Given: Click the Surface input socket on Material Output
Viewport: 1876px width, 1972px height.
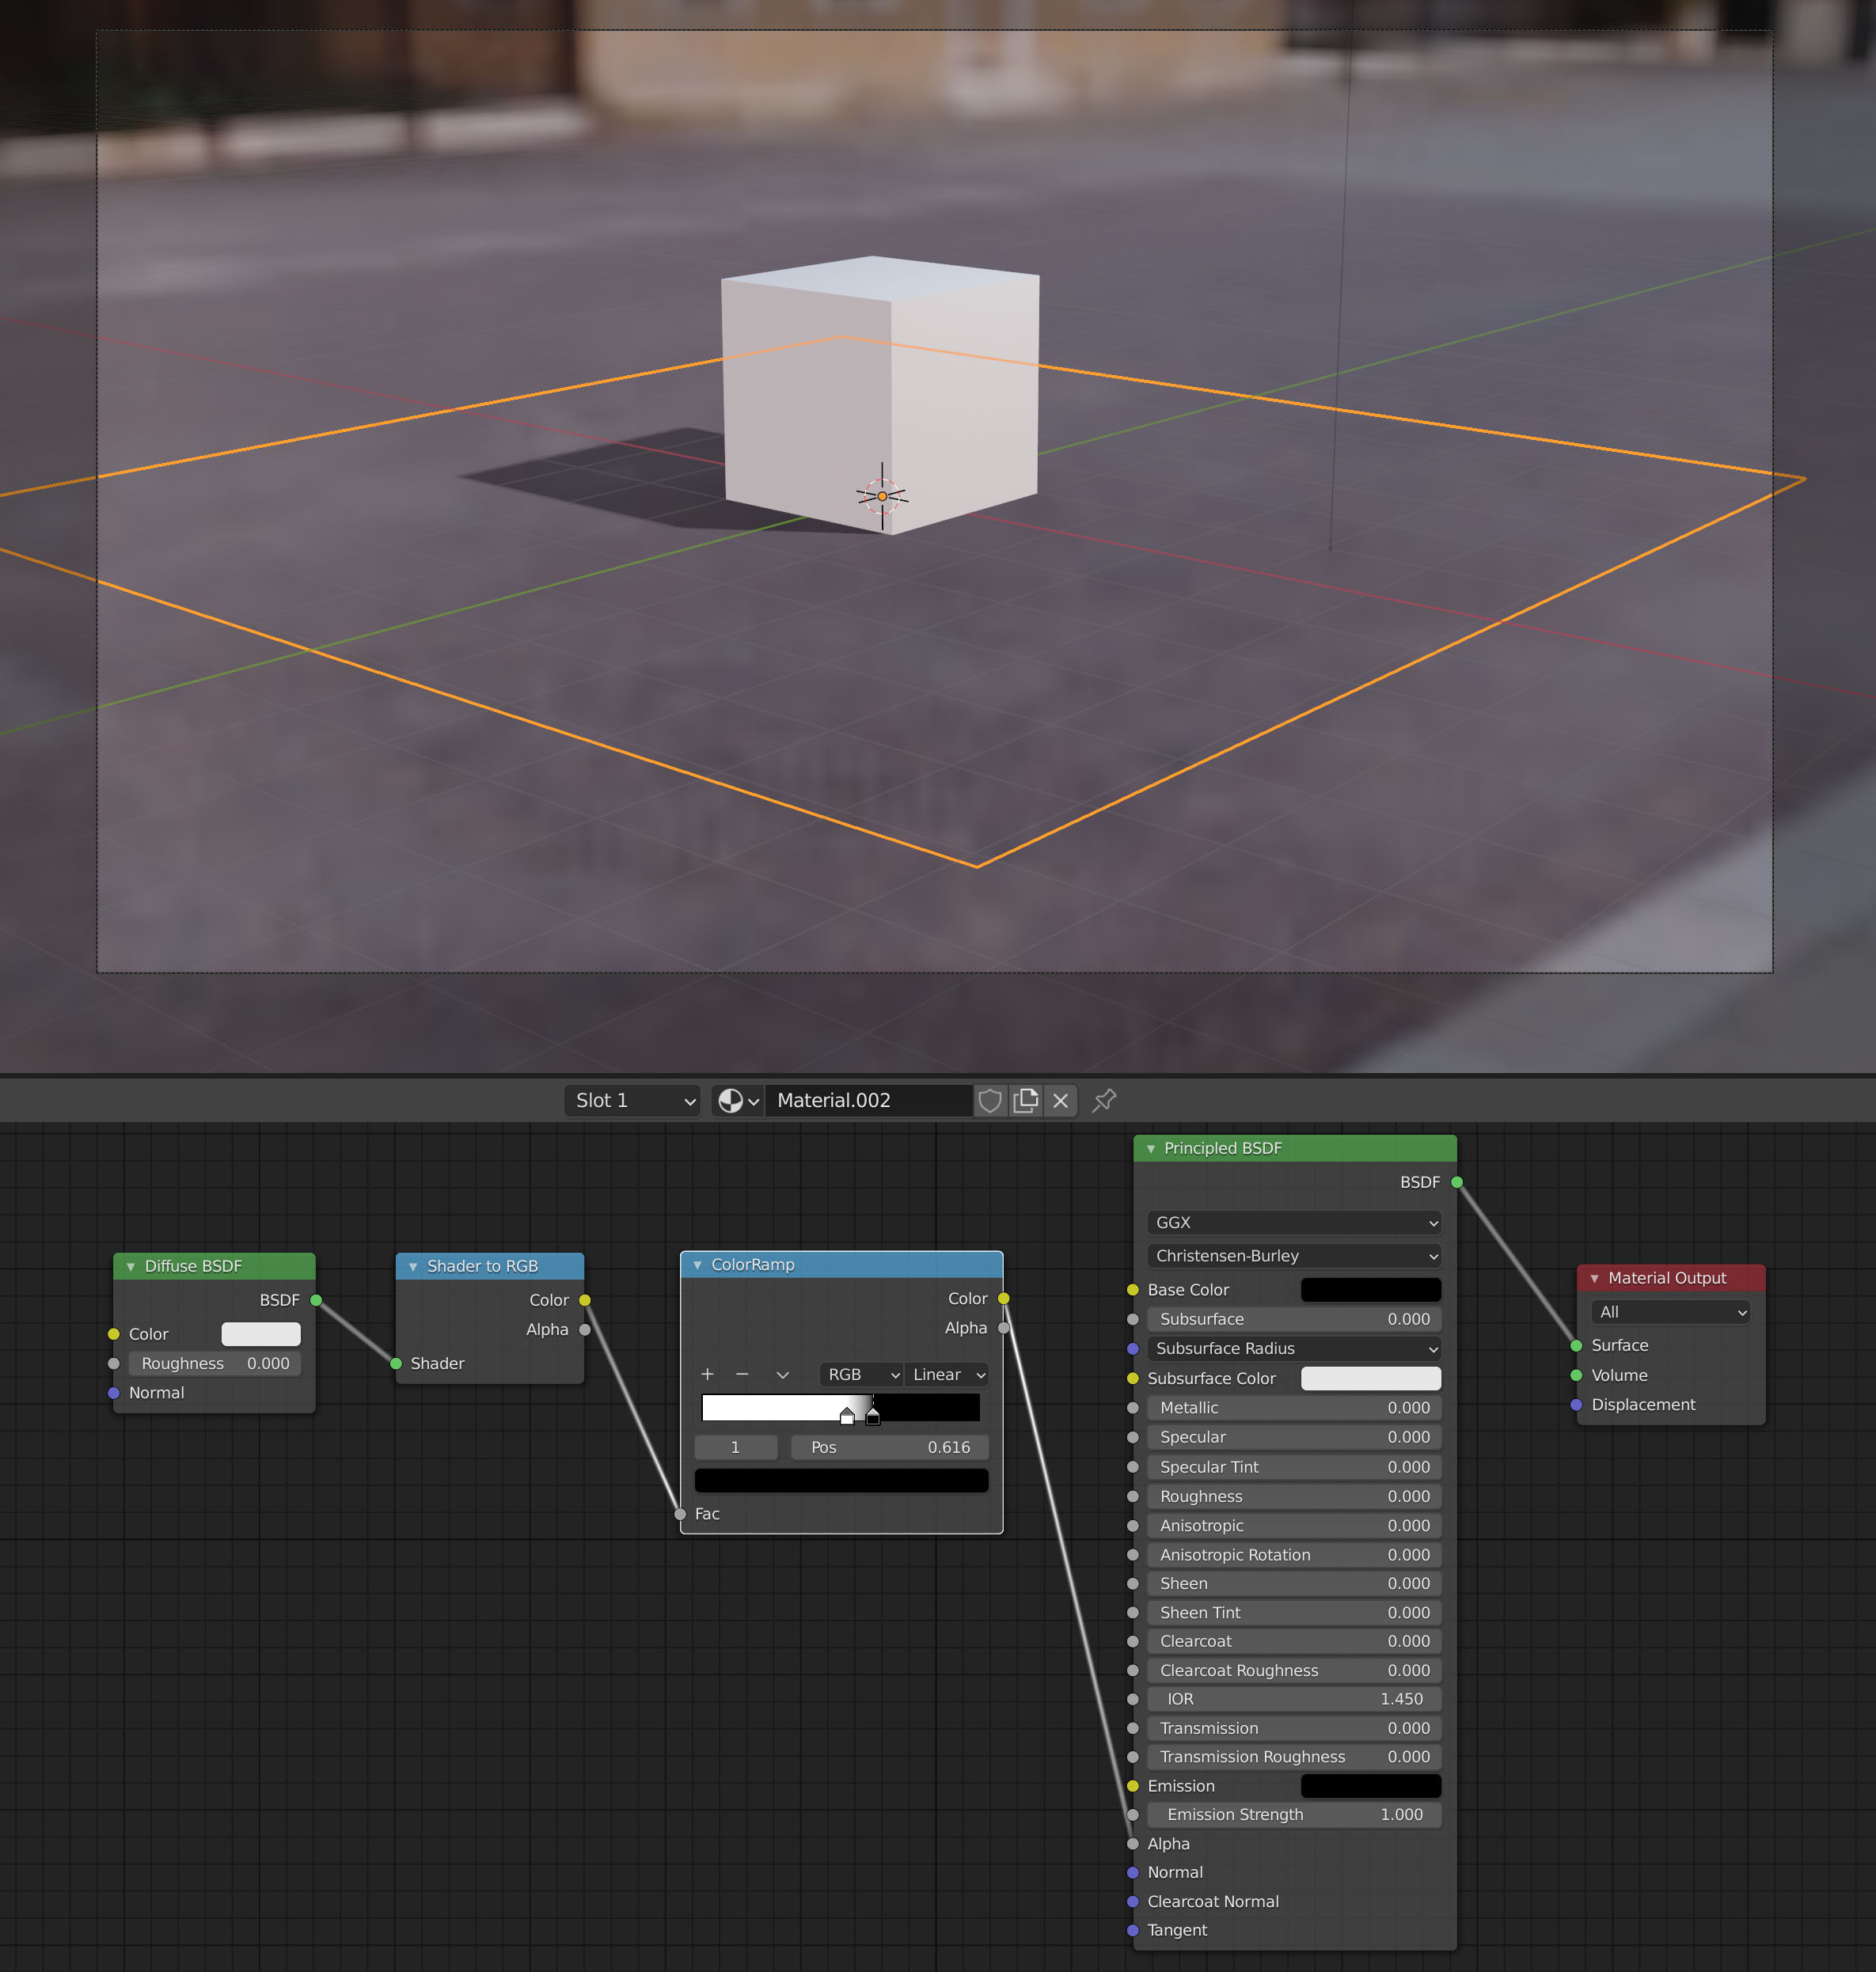Looking at the screenshot, I should tap(1575, 1345).
